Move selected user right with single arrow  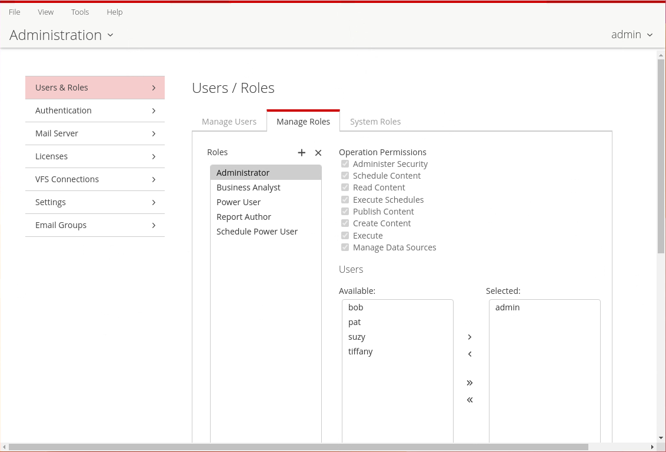click(x=469, y=337)
